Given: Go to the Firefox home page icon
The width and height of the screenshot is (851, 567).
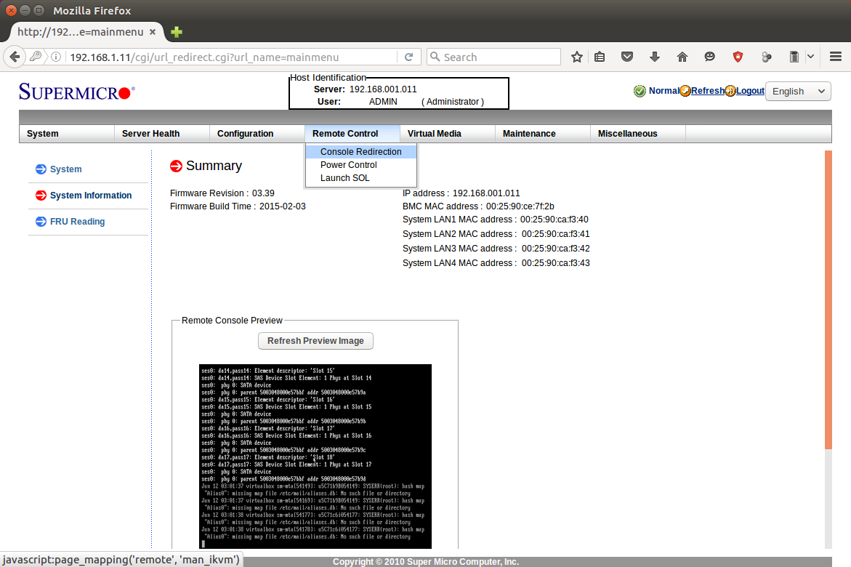Looking at the screenshot, I should (682, 57).
